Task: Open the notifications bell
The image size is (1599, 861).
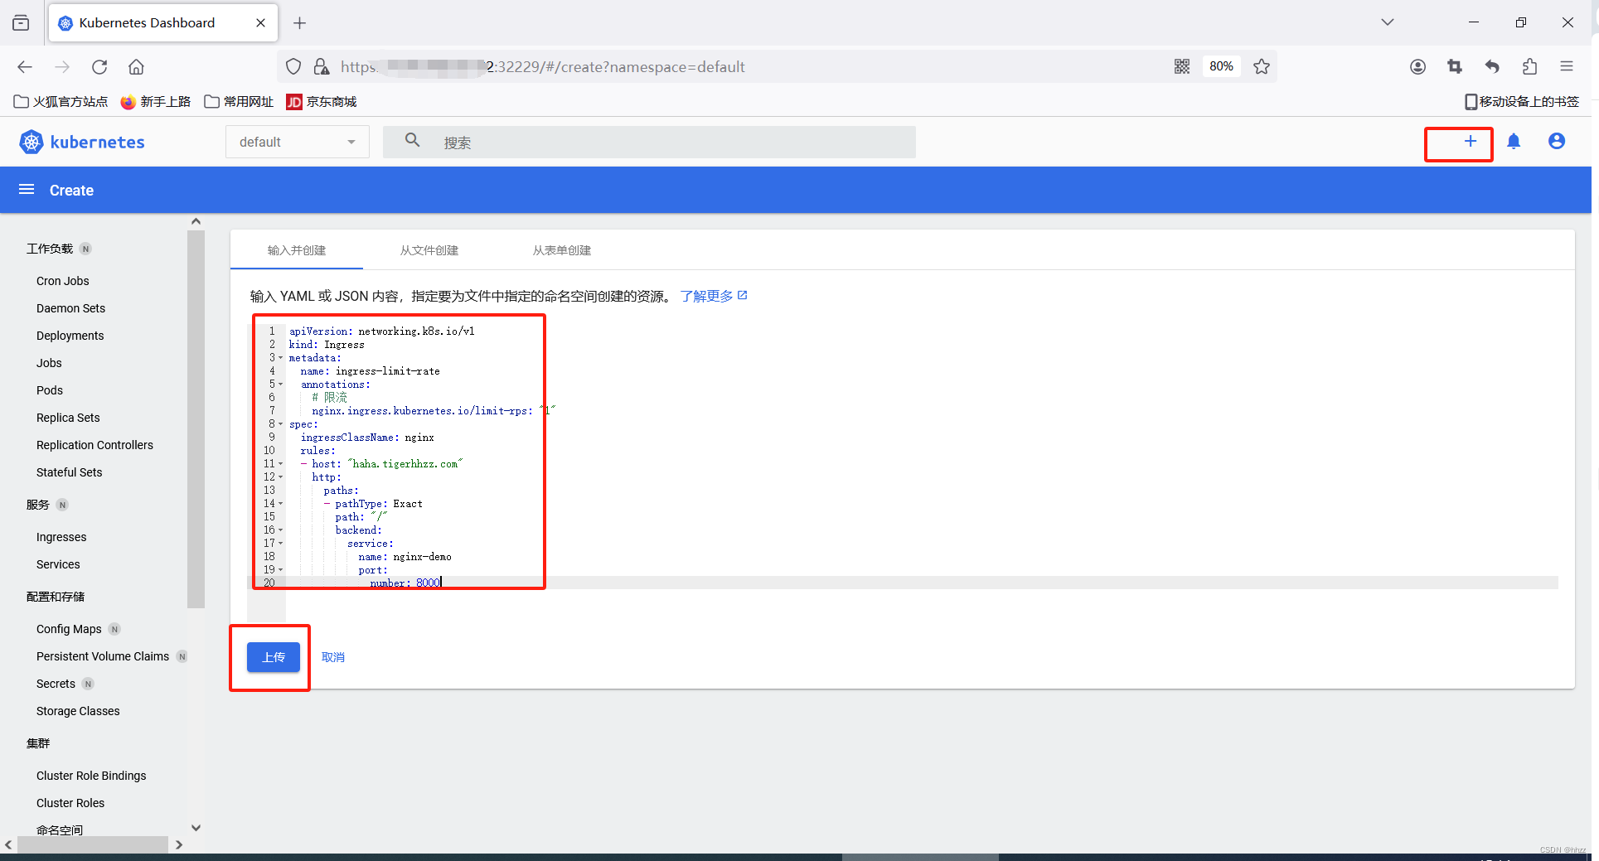Action: click(x=1514, y=142)
